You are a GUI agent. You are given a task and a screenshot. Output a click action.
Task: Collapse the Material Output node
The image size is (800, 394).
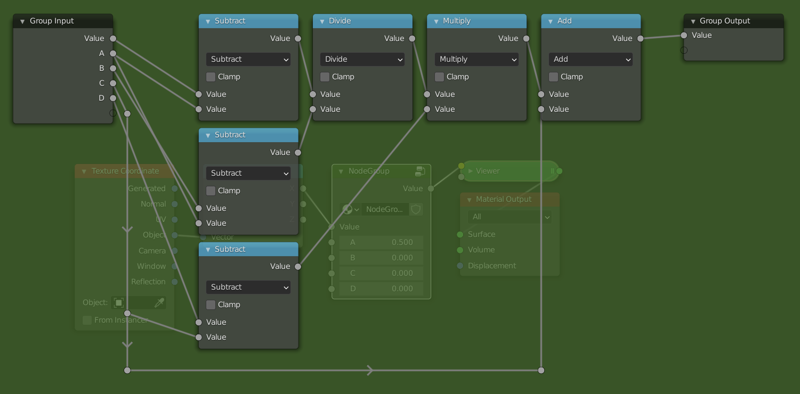[x=469, y=200]
